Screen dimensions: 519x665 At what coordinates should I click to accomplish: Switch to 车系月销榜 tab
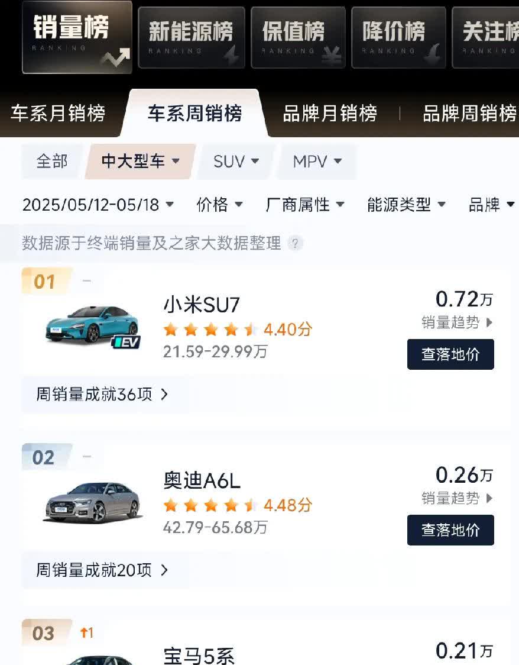[58, 114]
